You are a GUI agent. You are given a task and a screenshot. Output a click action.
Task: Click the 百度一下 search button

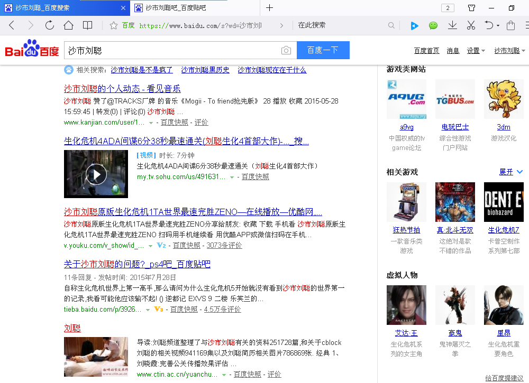[x=323, y=50]
